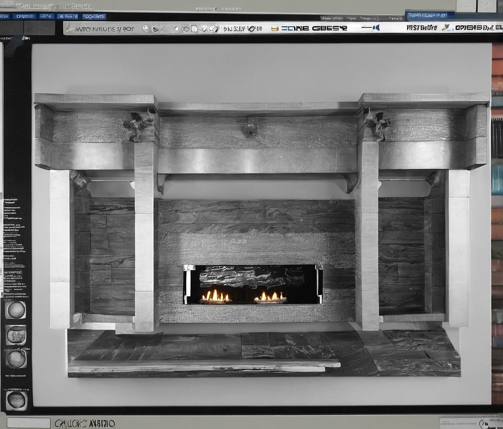Select the third sphere material thumbnail

(x=16, y=359)
